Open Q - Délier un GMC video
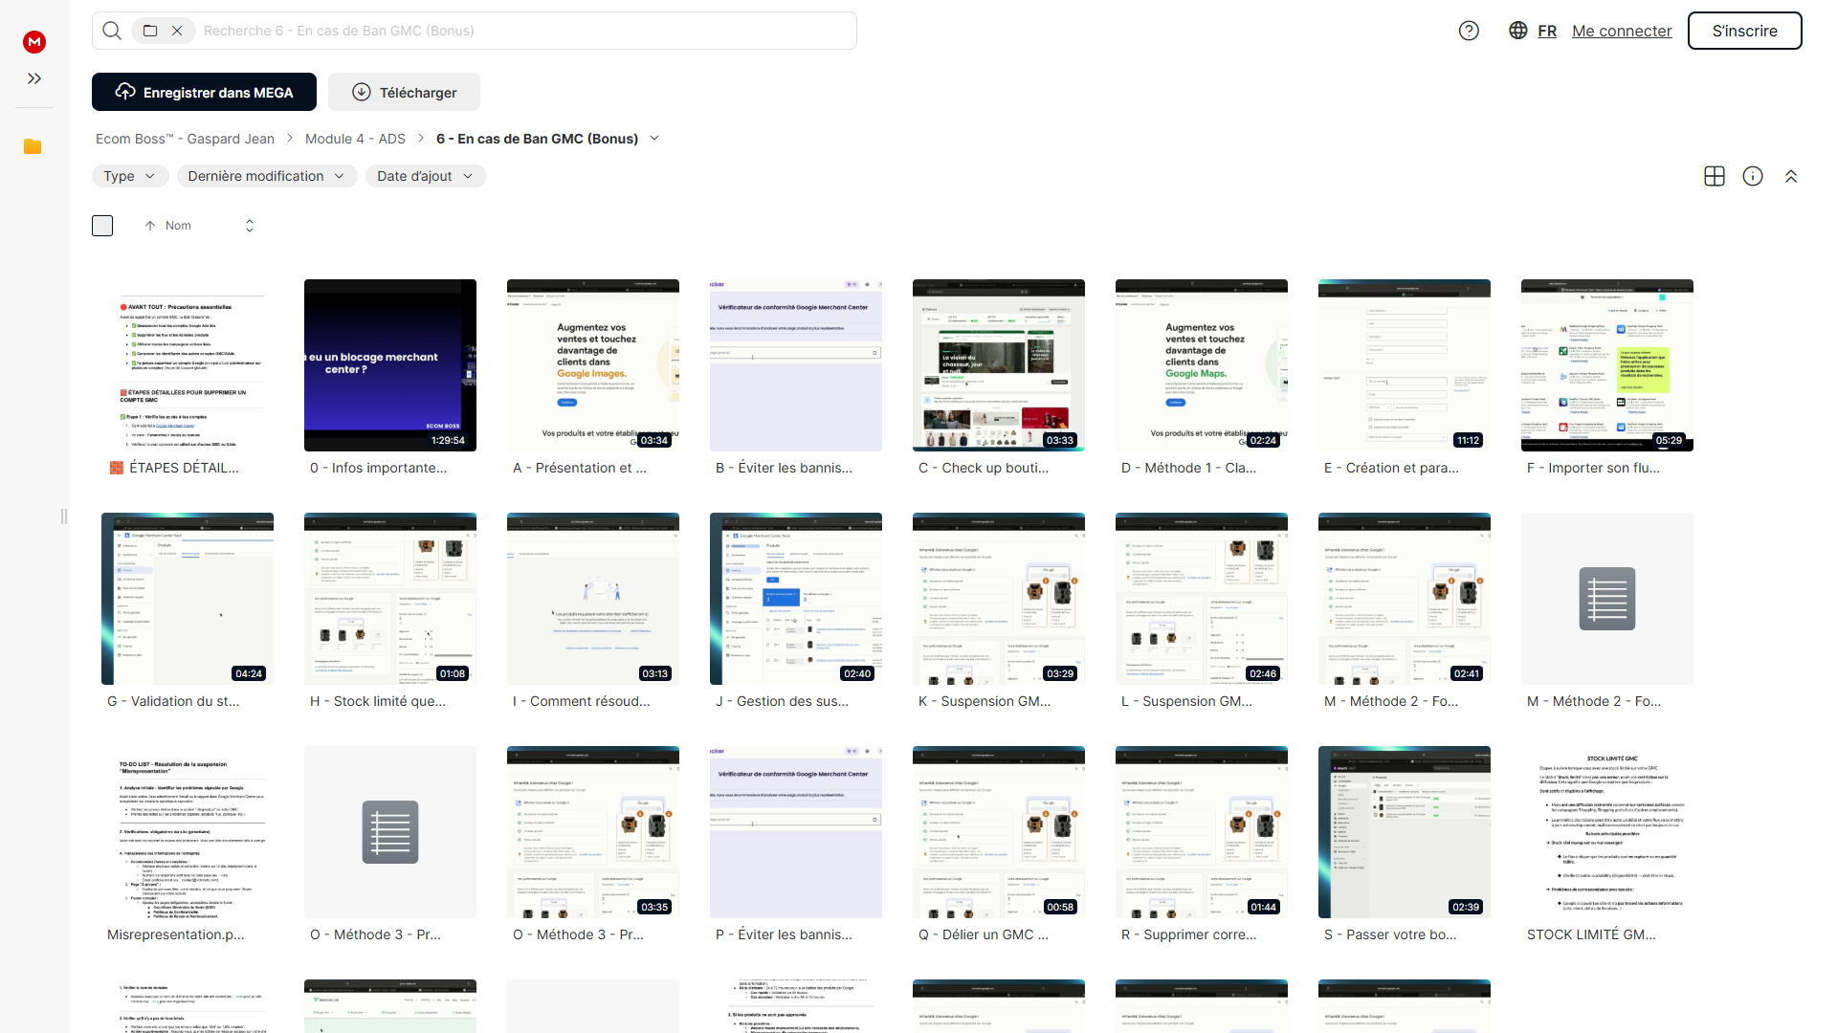The height and width of the screenshot is (1033, 1837). pyautogui.click(x=999, y=832)
